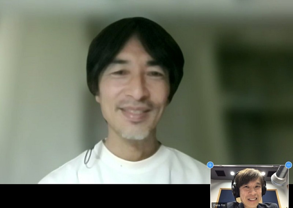The image size is (293, 208).
Task: Click the Date fm name label
Action: coord(219,205)
